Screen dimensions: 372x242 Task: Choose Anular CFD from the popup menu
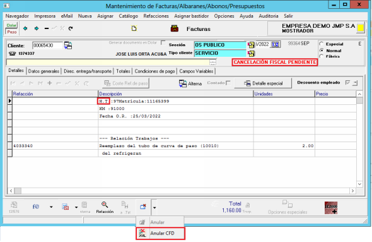click(x=160, y=233)
